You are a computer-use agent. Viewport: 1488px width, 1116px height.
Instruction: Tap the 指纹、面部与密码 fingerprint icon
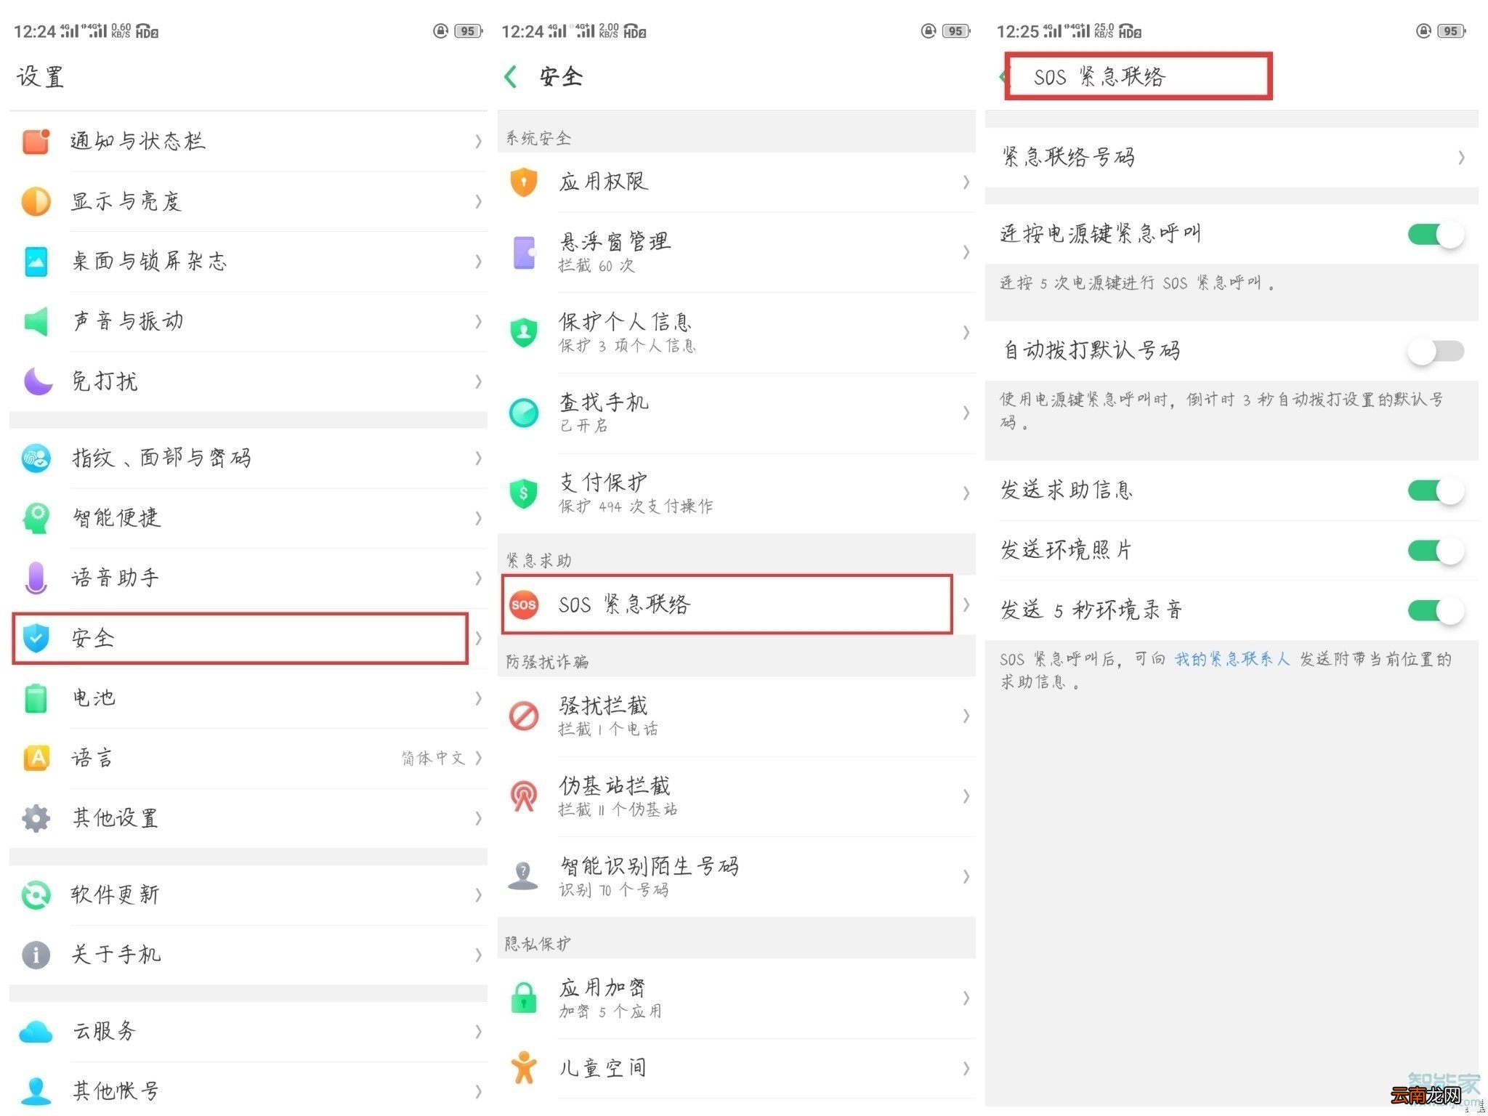click(x=36, y=458)
